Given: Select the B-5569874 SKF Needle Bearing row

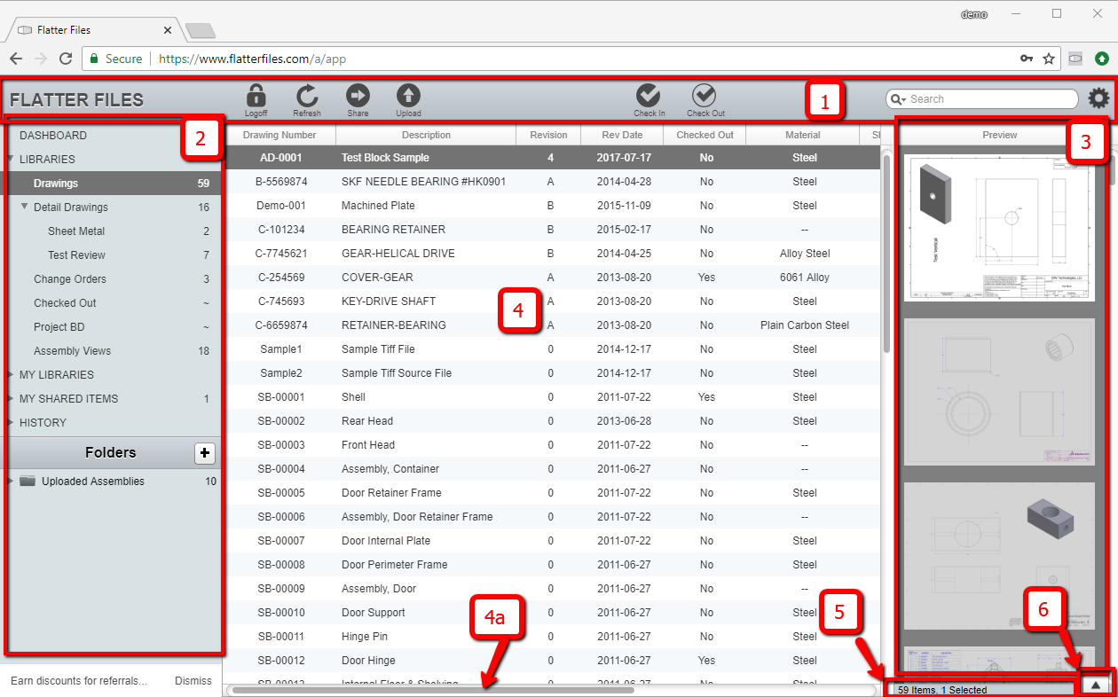Looking at the screenshot, I should click(553, 182).
